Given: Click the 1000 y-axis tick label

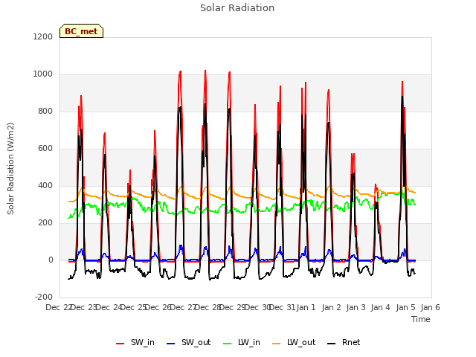Looking at the screenshot, I should coord(43,74).
